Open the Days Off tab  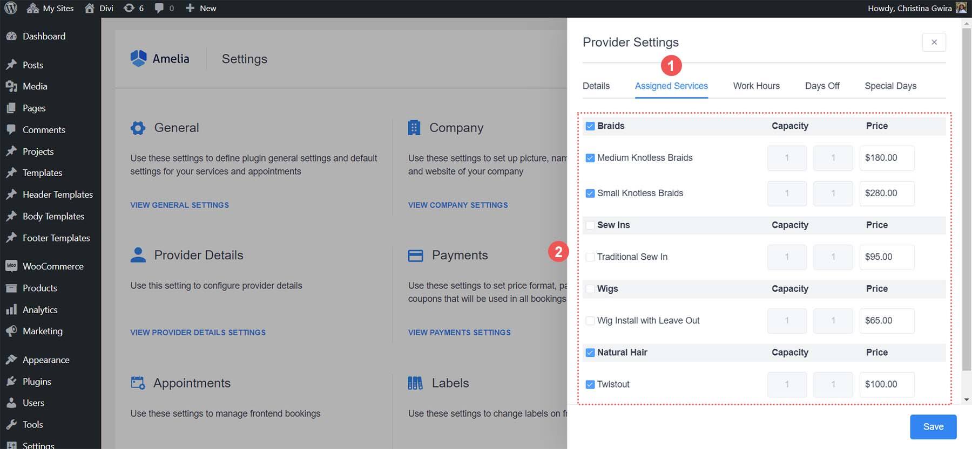[822, 86]
